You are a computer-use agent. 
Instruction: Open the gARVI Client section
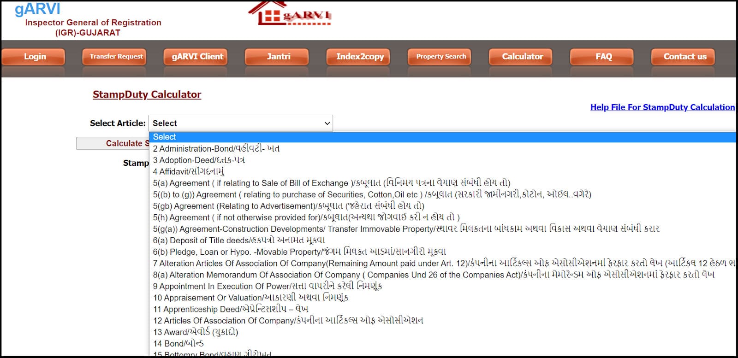tap(197, 57)
